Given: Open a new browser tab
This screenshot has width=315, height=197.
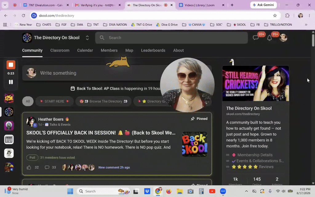Looking at the screenshot, I should coord(232,5).
